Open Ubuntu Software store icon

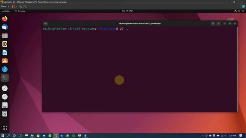point(5,61)
